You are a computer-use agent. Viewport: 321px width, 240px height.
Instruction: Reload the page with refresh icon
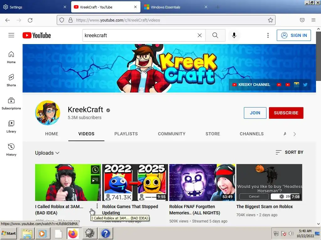pos(30,20)
